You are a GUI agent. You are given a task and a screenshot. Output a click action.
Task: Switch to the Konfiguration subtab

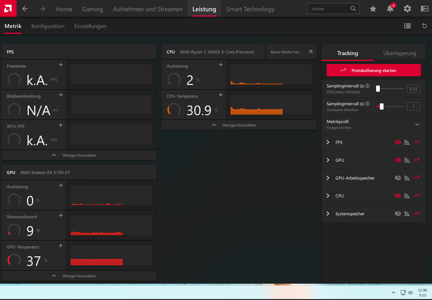tap(48, 26)
